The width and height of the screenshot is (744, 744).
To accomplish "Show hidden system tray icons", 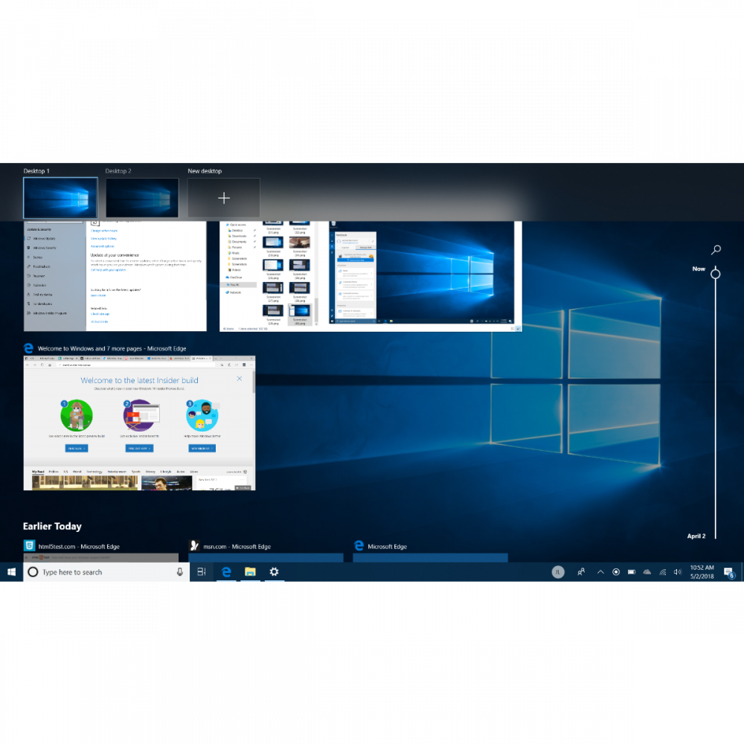I will pyautogui.click(x=600, y=572).
